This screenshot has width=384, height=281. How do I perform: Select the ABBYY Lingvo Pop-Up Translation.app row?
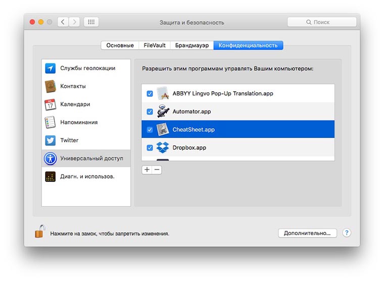coord(238,93)
